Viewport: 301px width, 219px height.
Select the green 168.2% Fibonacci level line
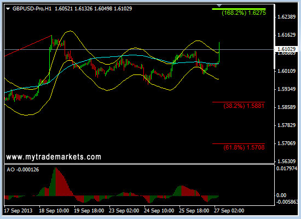click(x=239, y=9)
